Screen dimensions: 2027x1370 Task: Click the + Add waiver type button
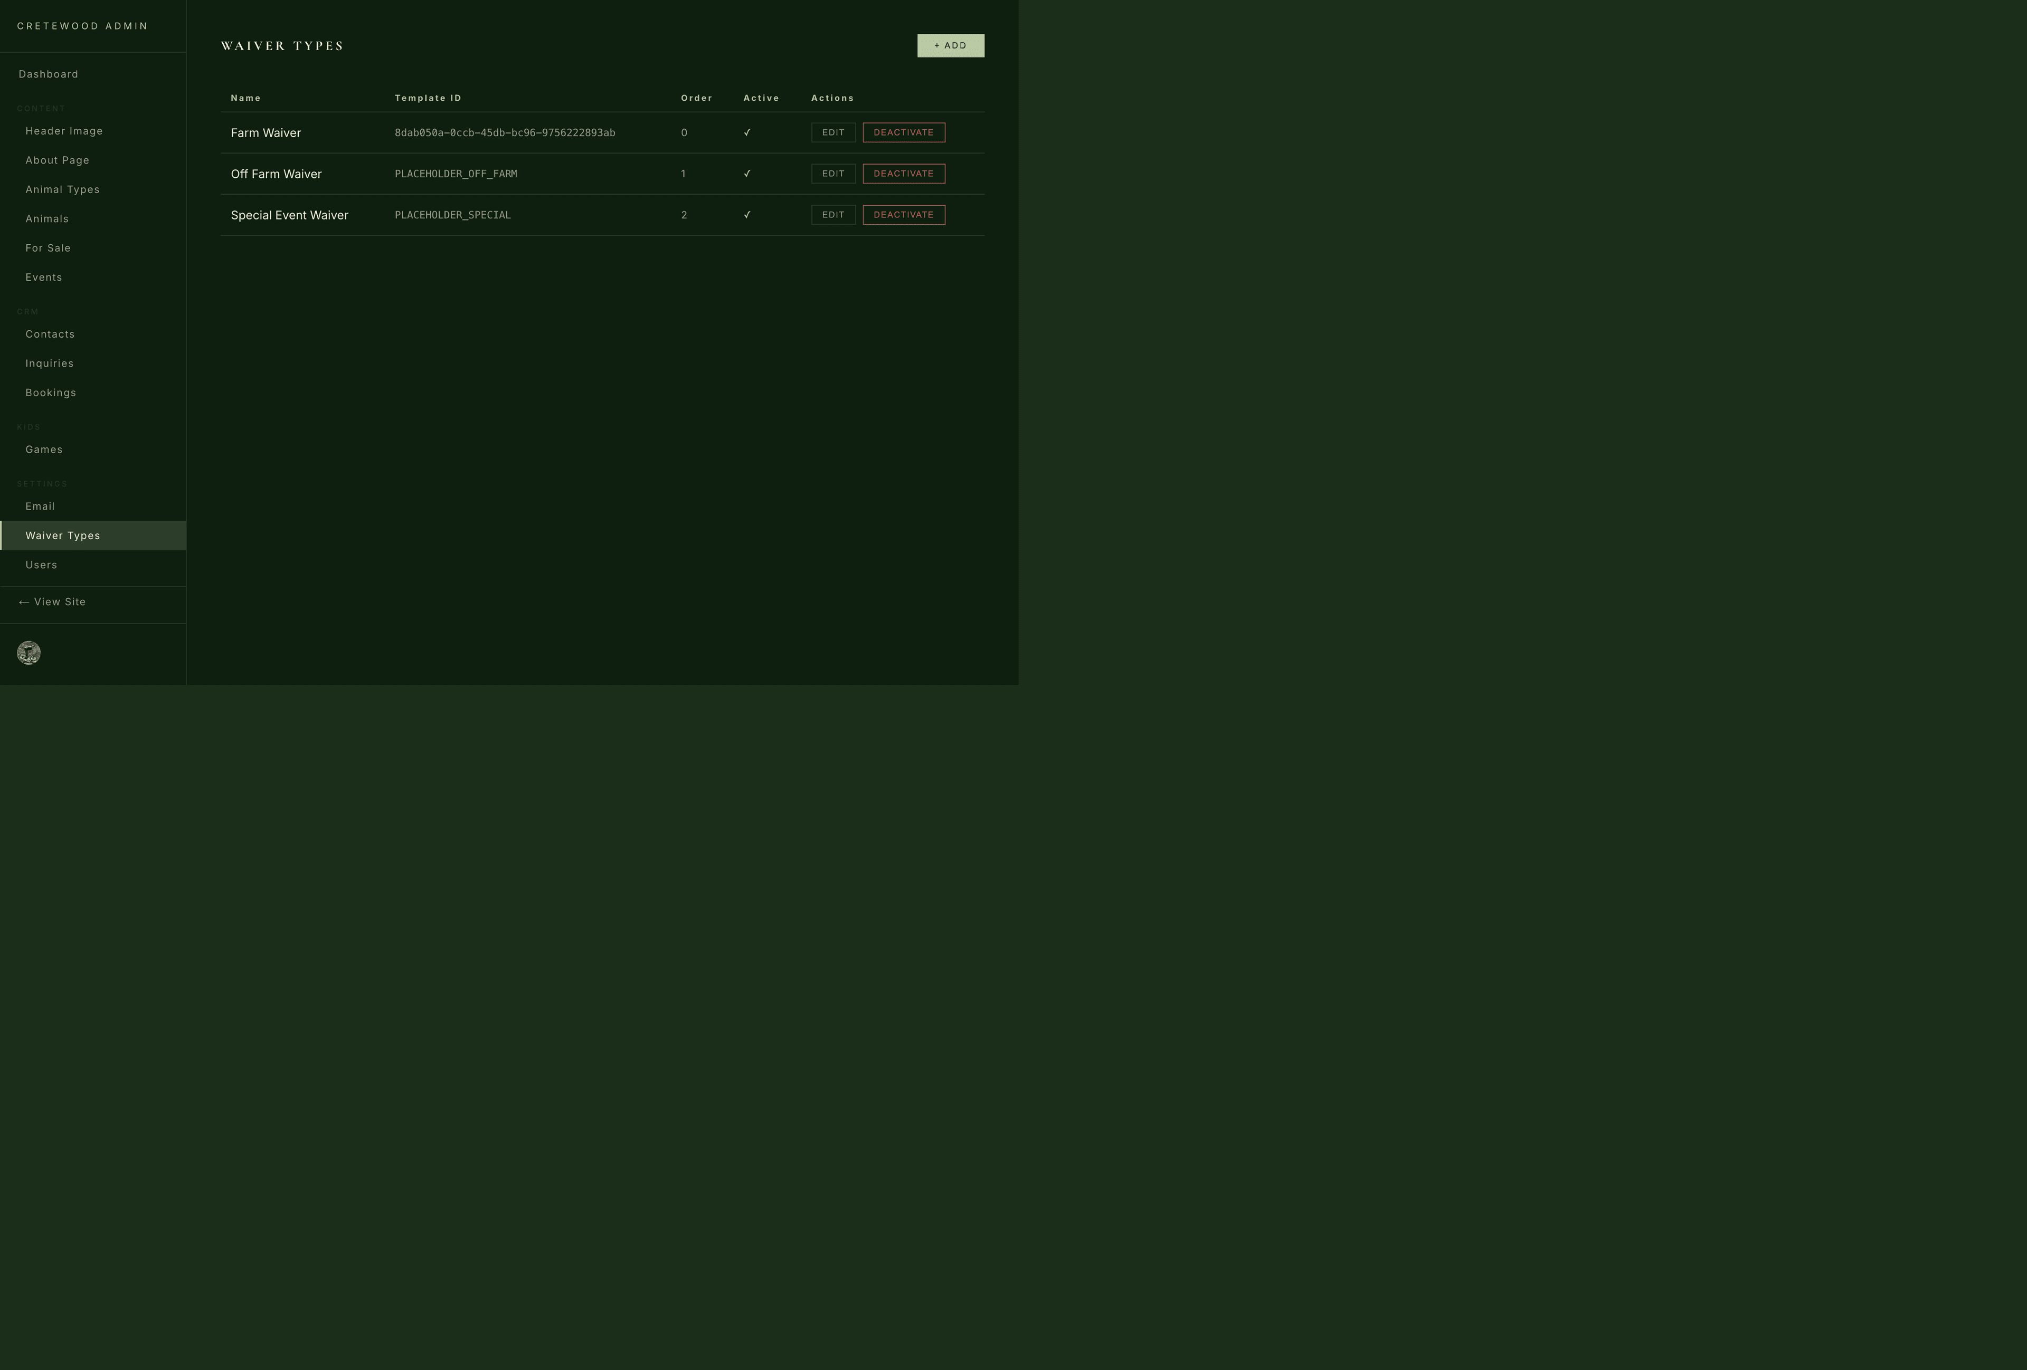(950, 45)
